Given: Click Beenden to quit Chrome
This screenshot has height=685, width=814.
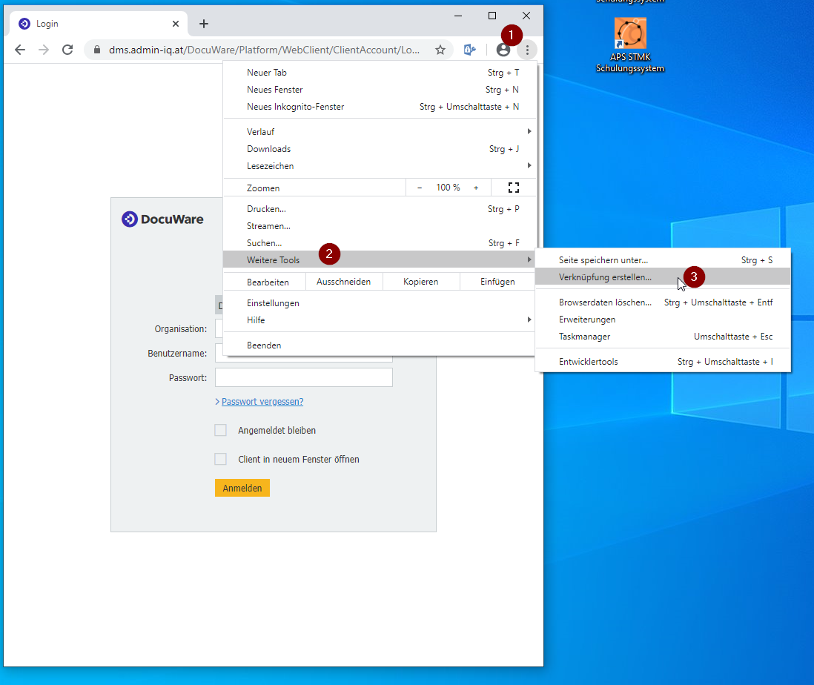Looking at the screenshot, I should click(x=379, y=345).
